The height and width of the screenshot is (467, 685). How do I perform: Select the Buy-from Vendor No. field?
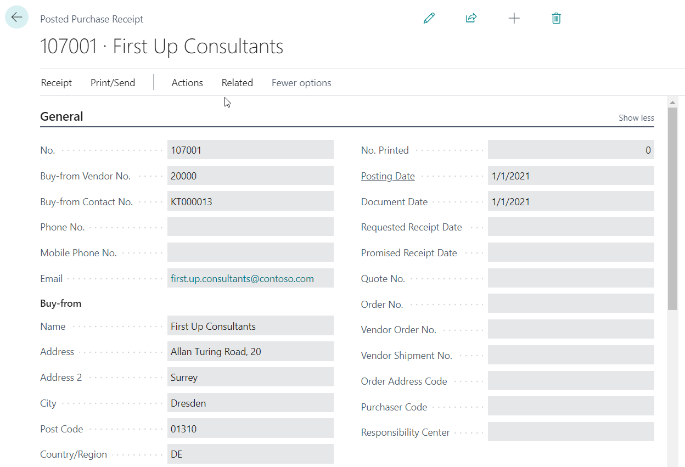pyautogui.click(x=250, y=176)
